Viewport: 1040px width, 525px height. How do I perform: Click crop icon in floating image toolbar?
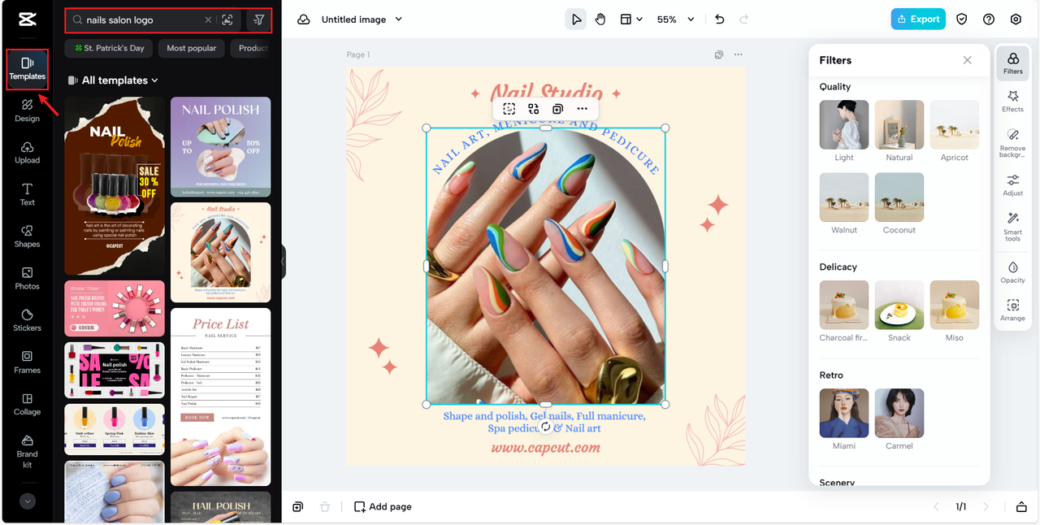click(x=509, y=109)
